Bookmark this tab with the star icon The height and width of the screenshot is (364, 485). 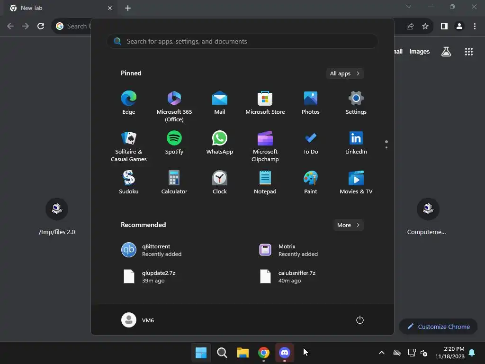pyautogui.click(x=425, y=26)
